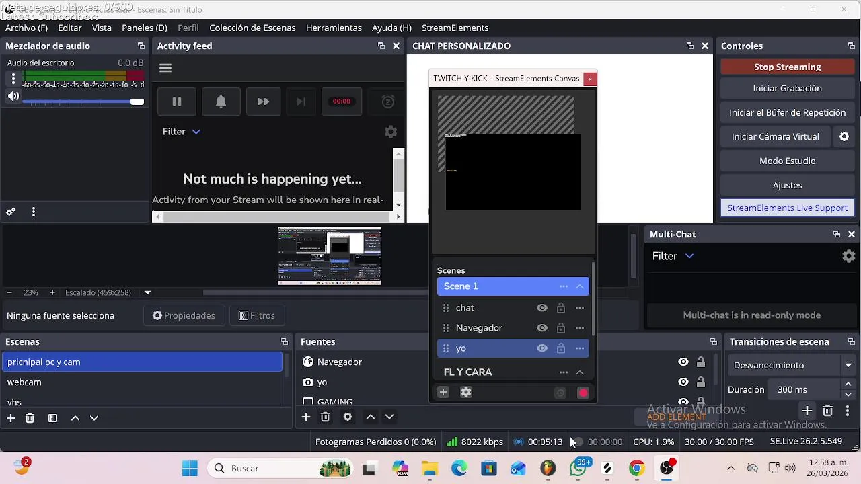Delete the scene transition
Screen dimensions: 861x484
(x=828, y=411)
